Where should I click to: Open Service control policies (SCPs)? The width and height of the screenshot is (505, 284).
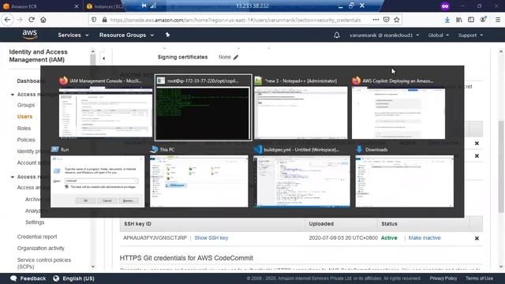(x=44, y=263)
